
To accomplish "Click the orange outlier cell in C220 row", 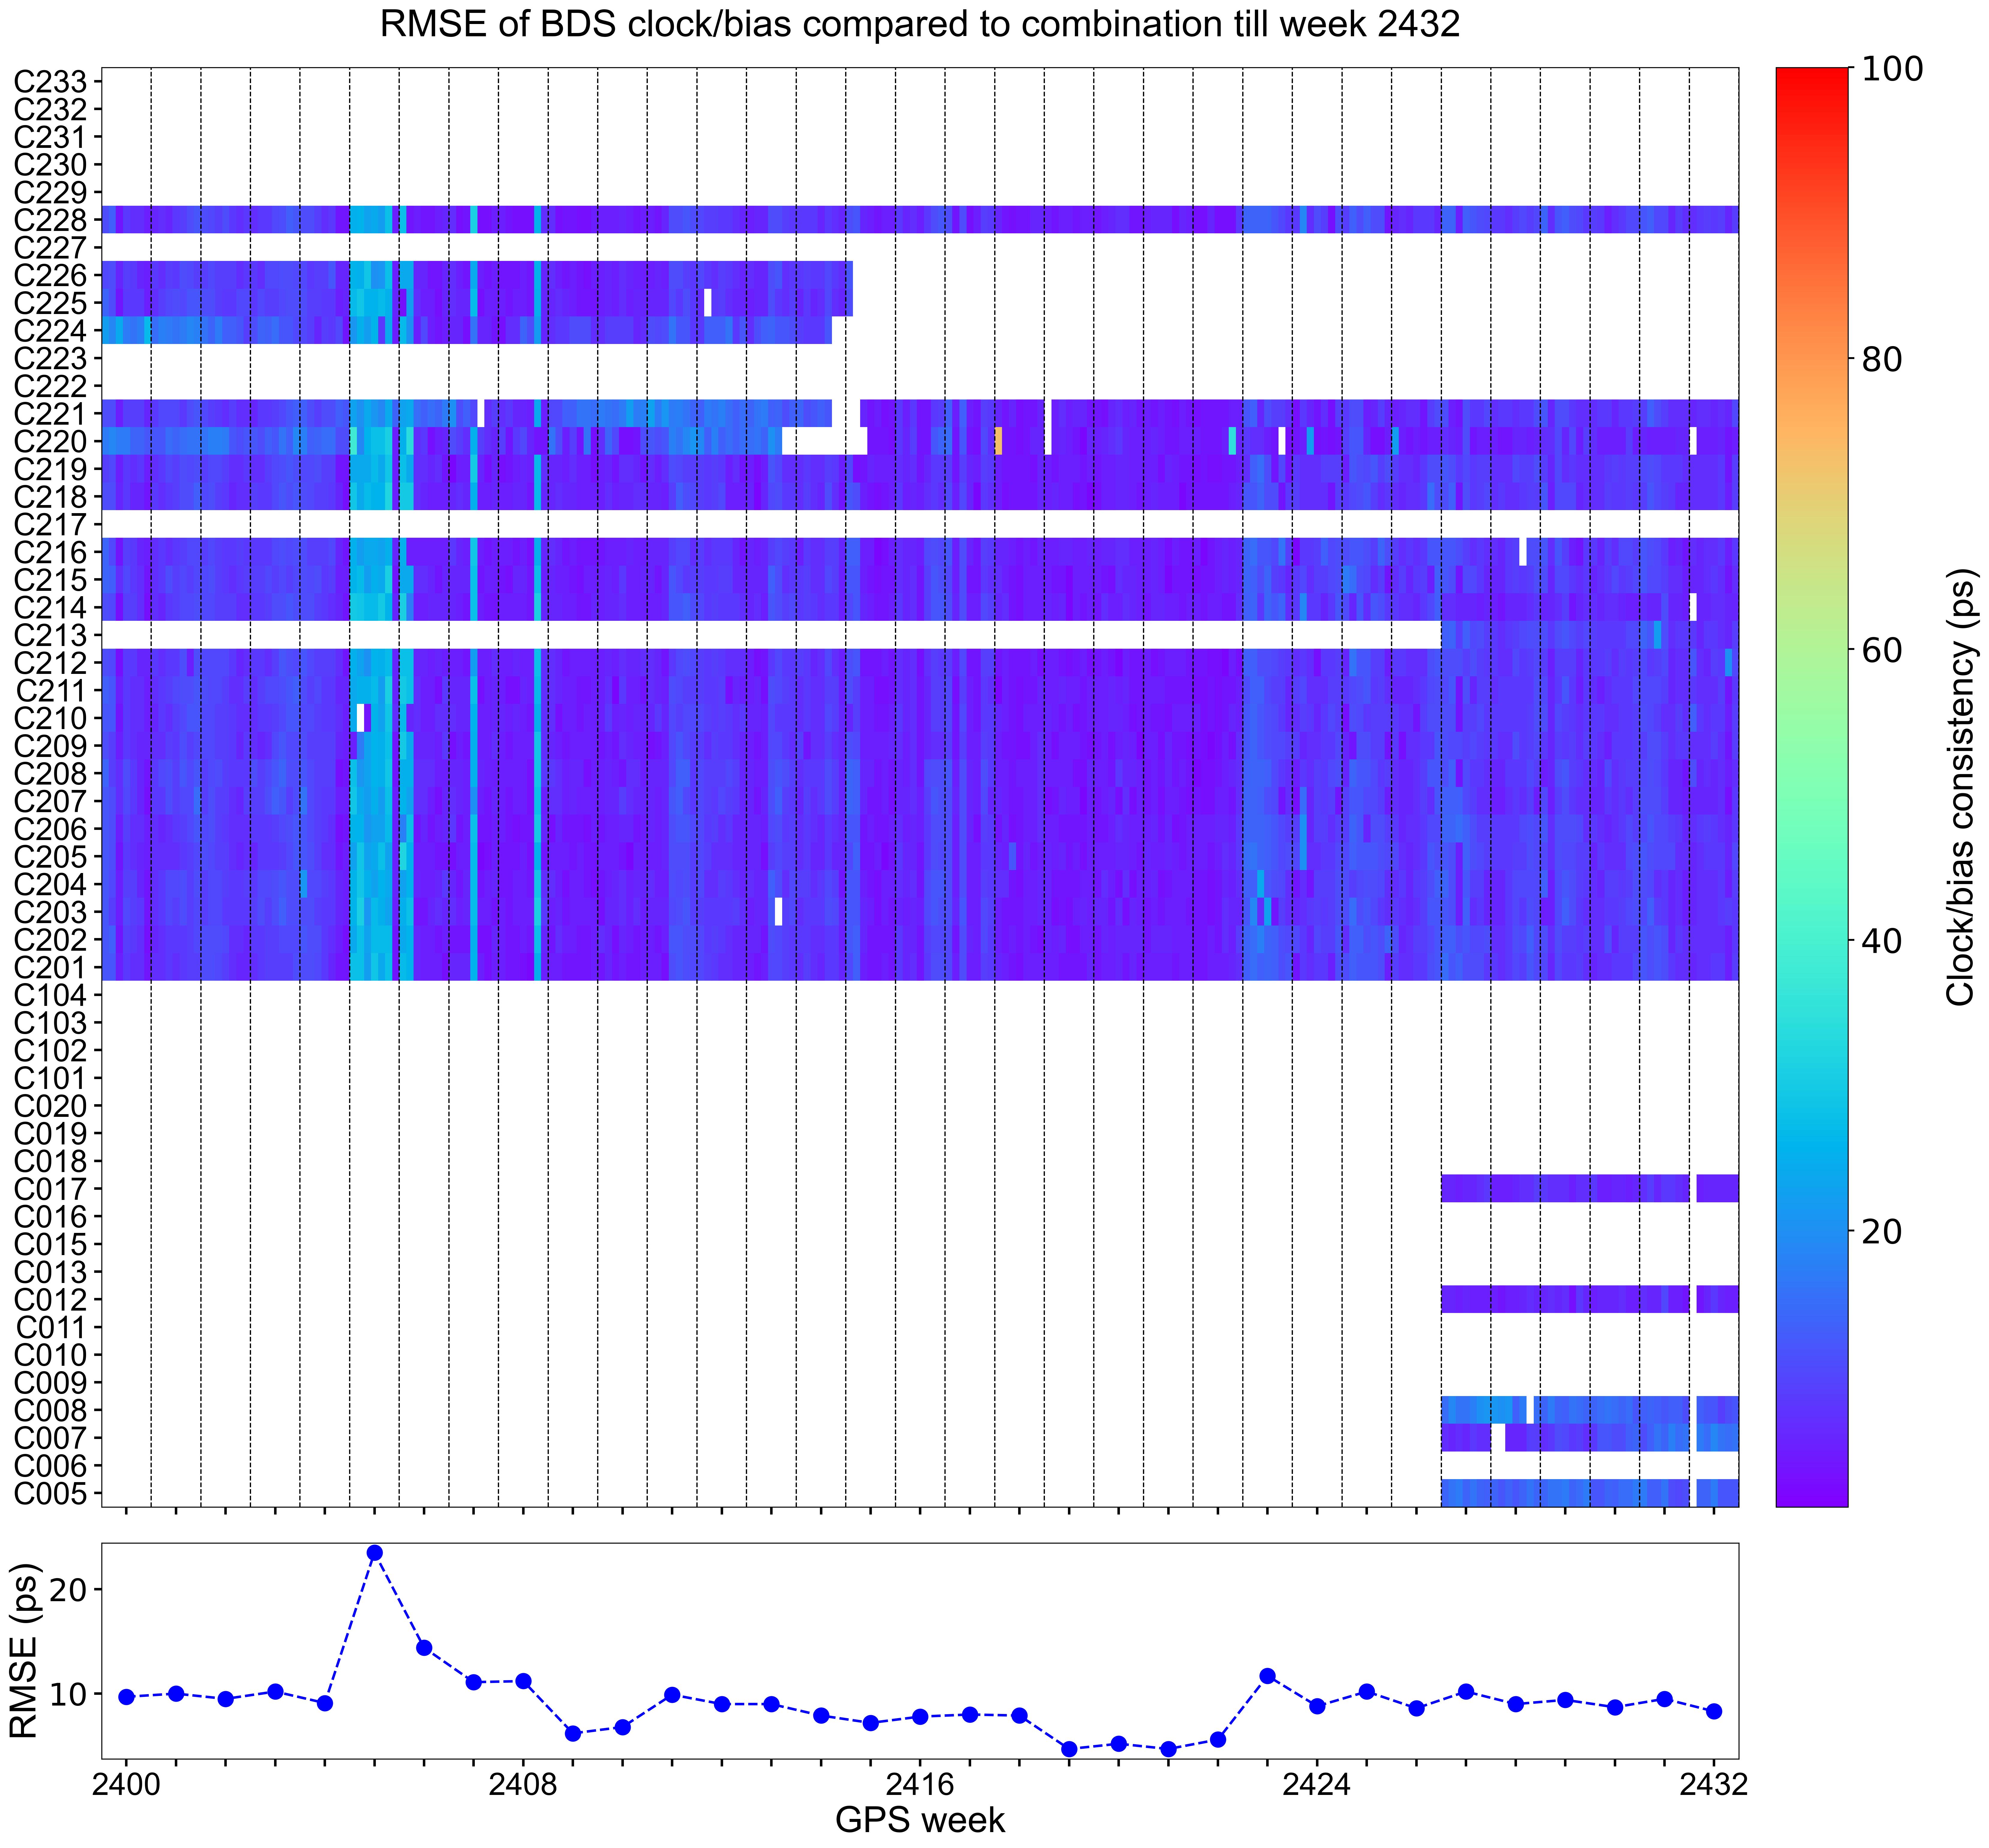I will point(998,441).
